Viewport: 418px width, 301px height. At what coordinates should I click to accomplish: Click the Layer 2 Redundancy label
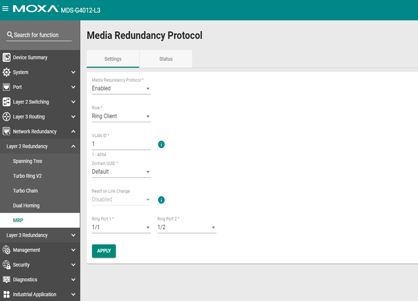27,146
